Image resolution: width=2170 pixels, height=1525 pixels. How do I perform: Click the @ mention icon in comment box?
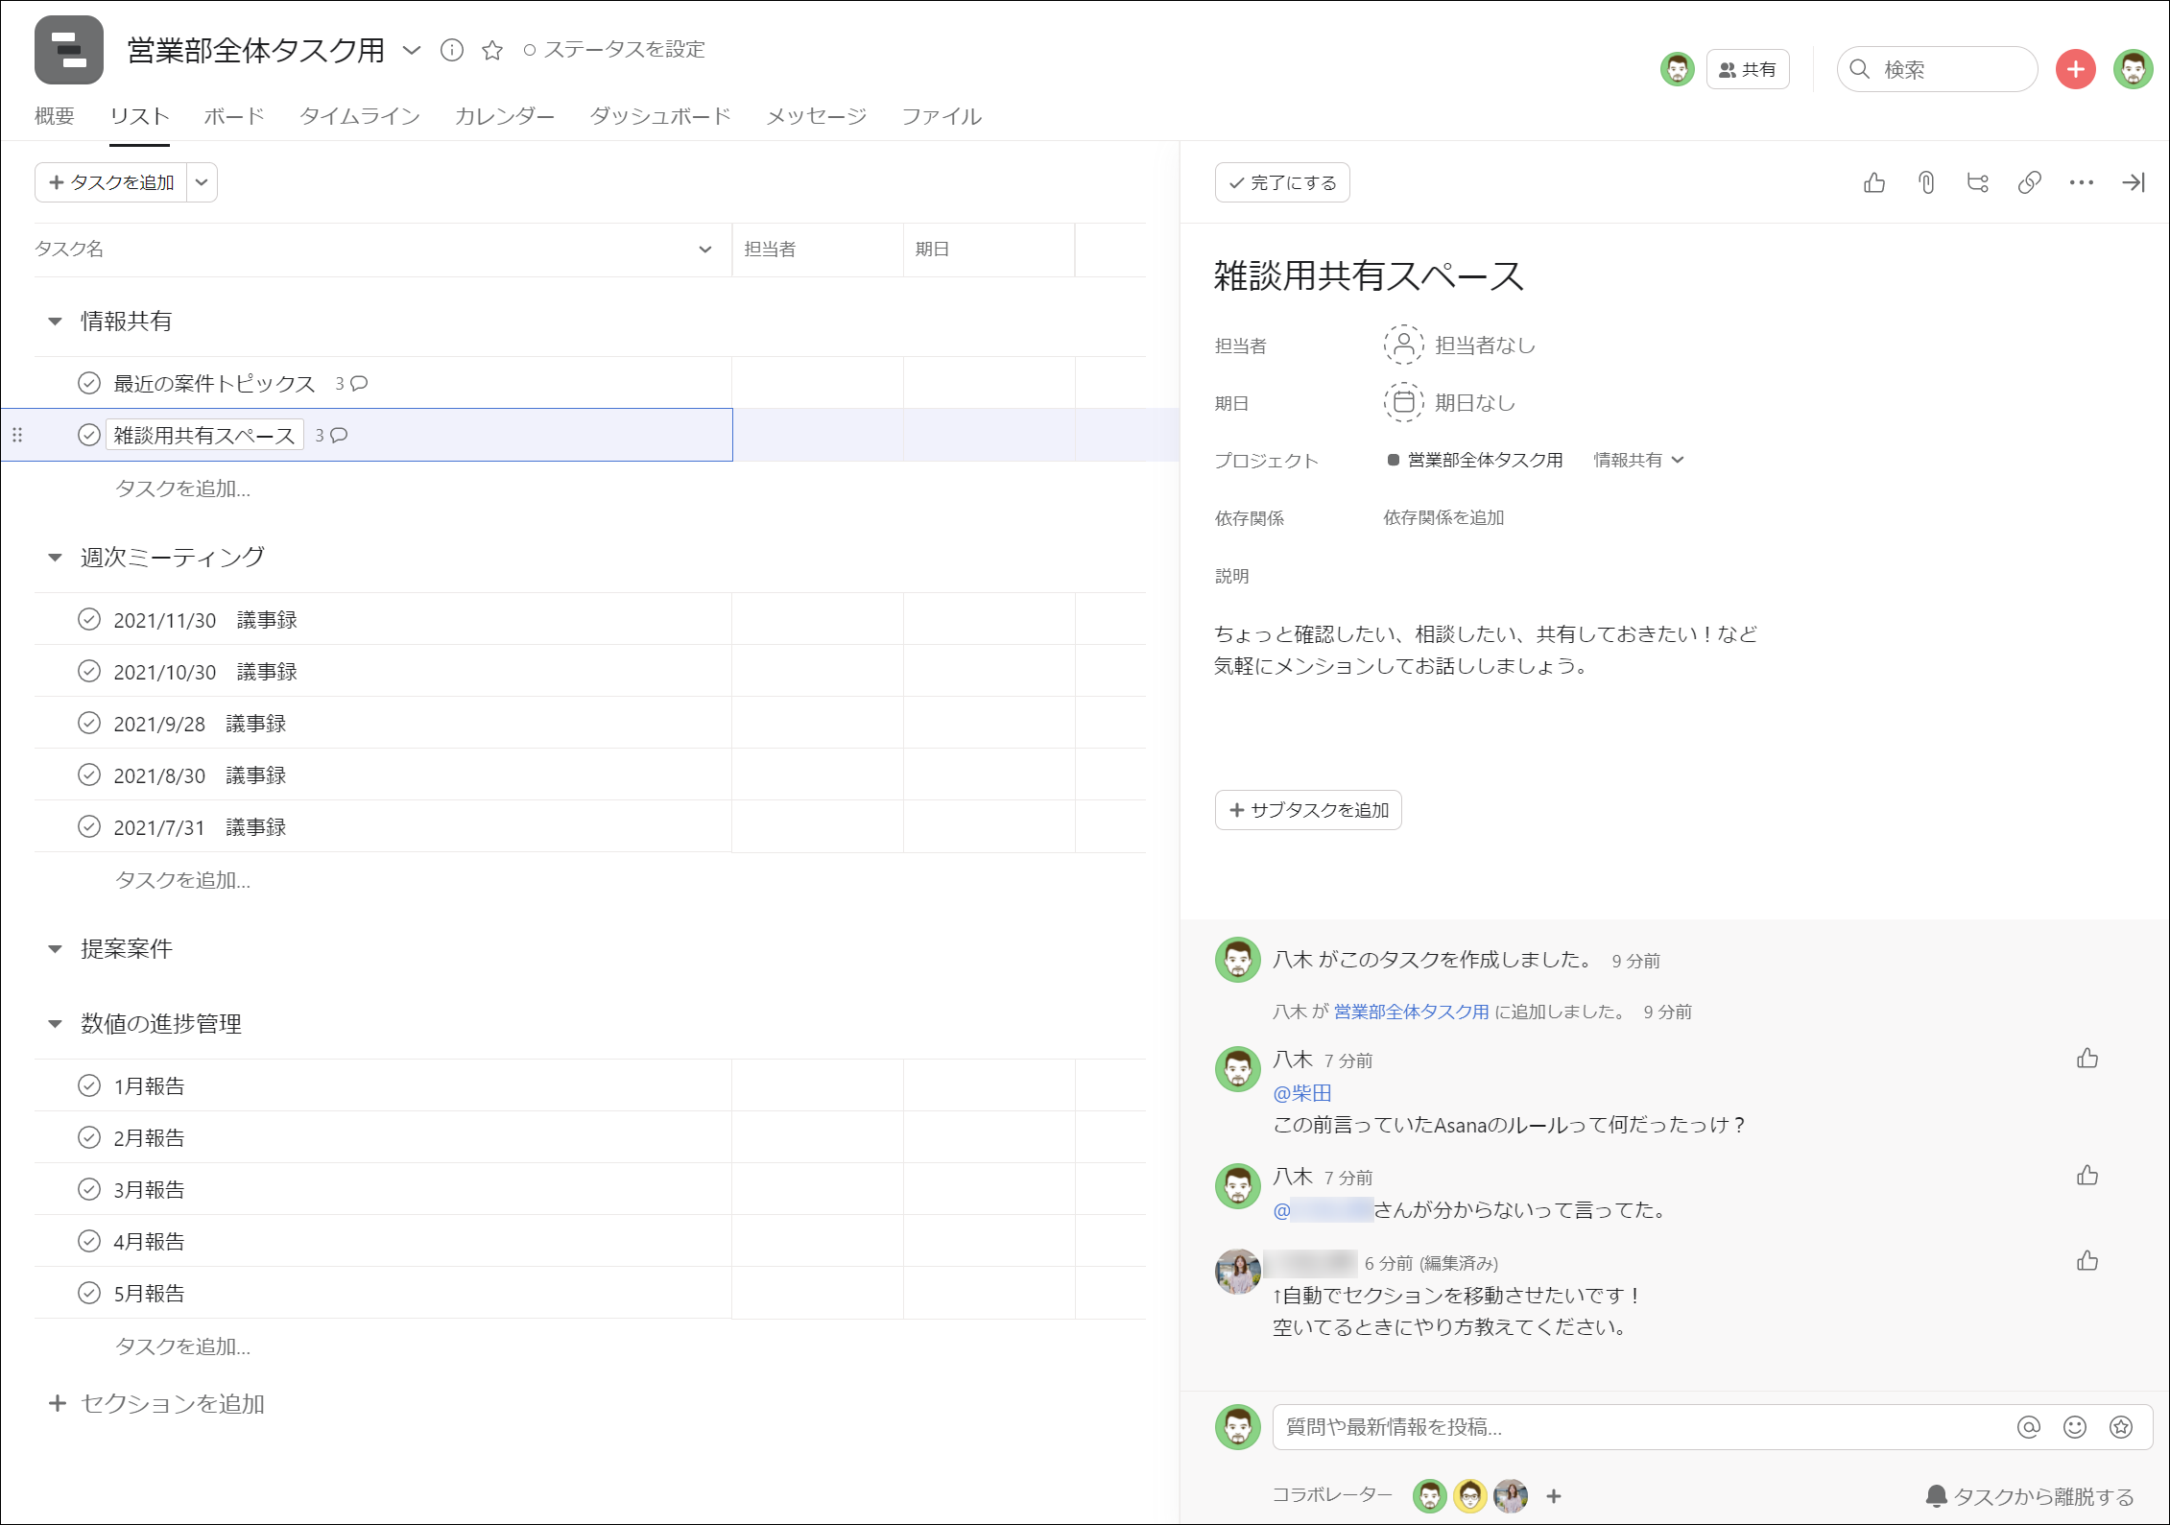tap(2028, 1427)
